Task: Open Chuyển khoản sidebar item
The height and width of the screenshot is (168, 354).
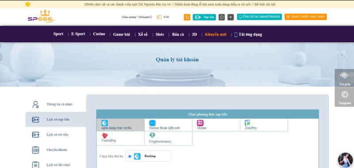Action: click(56, 150)
